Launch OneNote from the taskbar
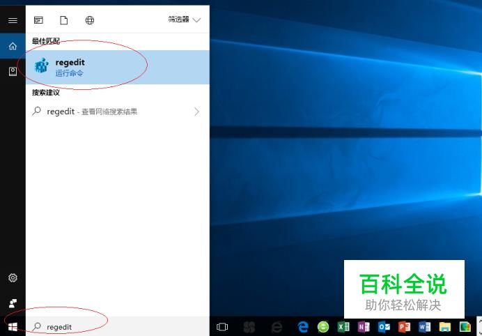Viewport: 482px width, 336px height. tap(364, 327)
